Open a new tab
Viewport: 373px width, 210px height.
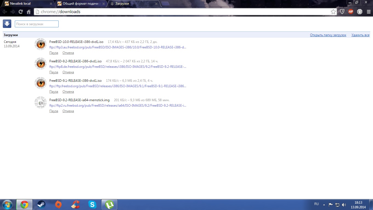[165, 4]
